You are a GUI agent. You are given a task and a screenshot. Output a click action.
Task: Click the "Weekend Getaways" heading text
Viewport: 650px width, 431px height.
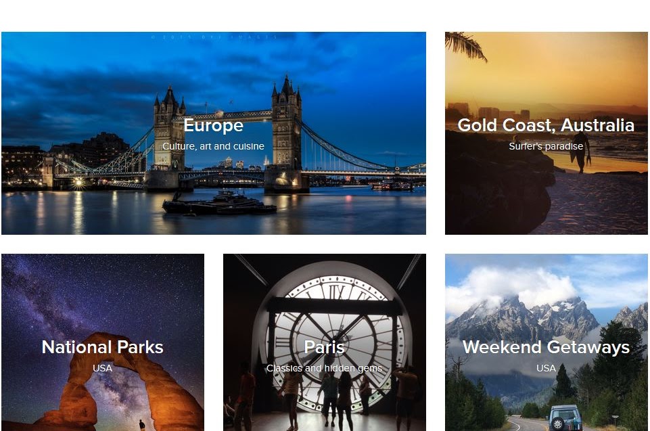(546, 347)
